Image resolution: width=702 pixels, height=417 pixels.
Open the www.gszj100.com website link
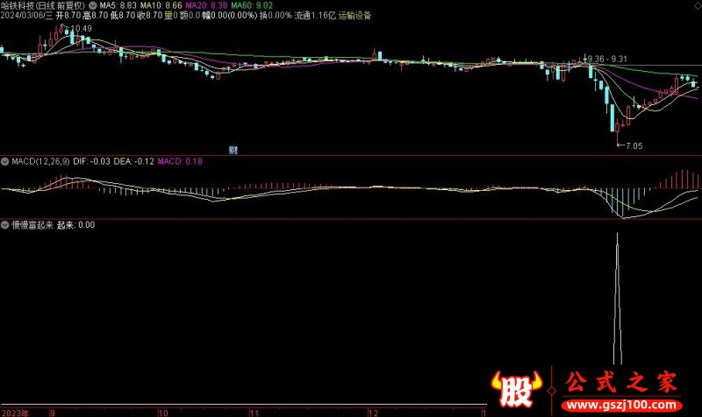pos(620,408)
